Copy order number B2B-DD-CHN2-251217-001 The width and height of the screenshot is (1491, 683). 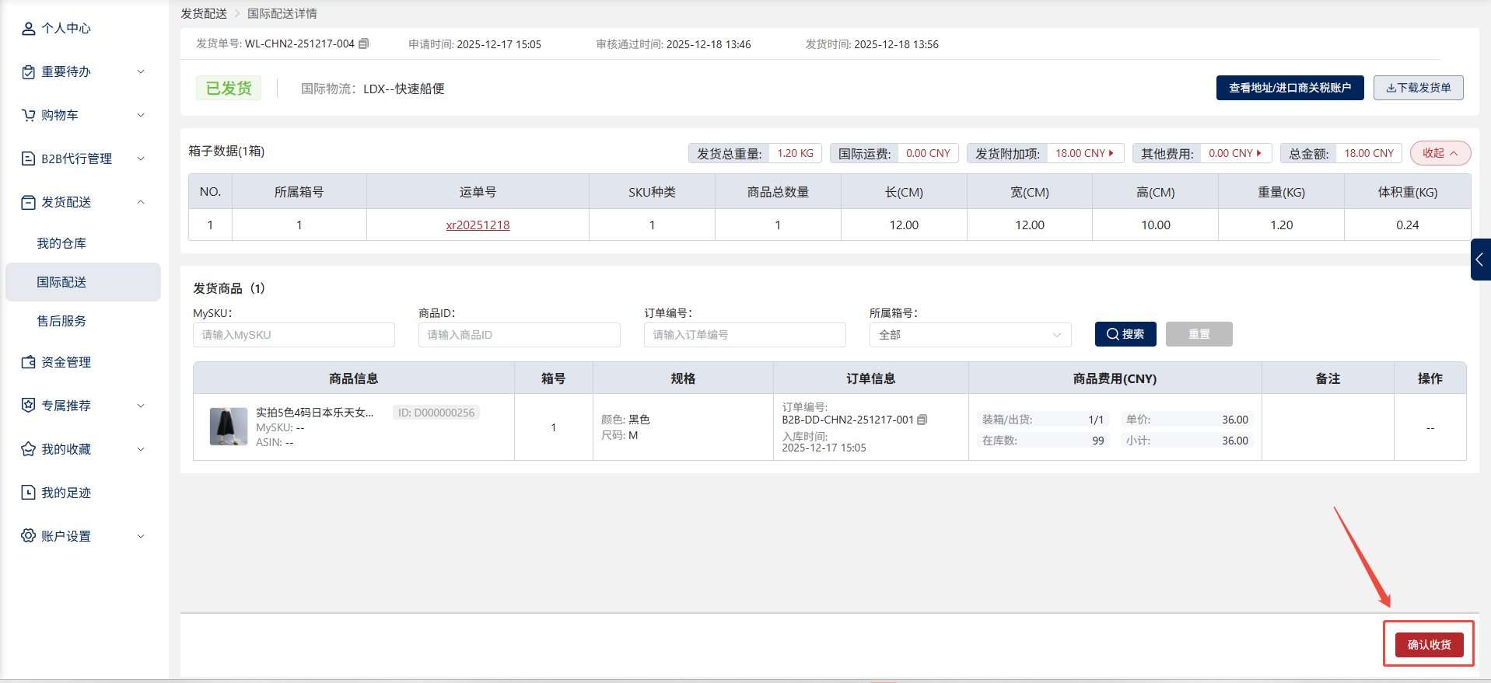point(922,420)
